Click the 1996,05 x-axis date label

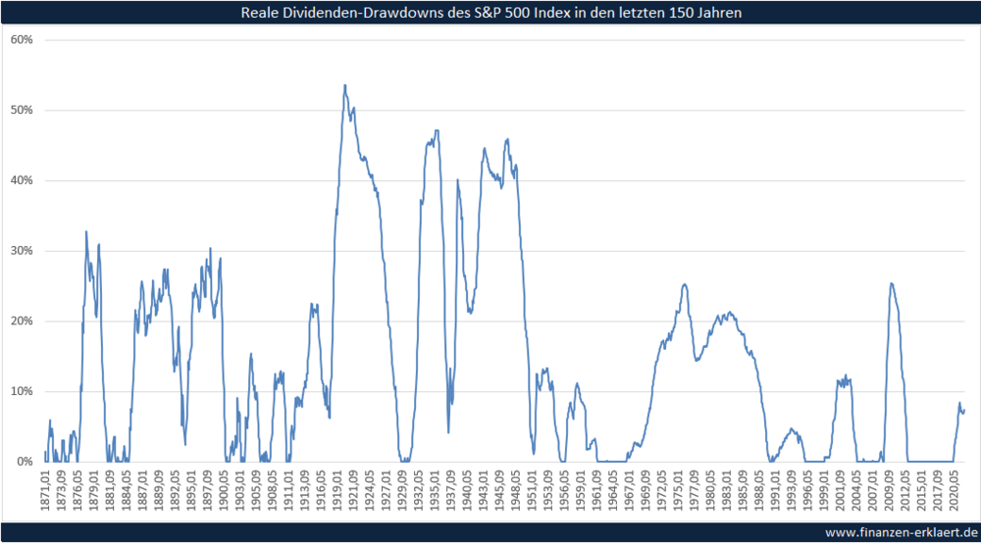(809, 490)
